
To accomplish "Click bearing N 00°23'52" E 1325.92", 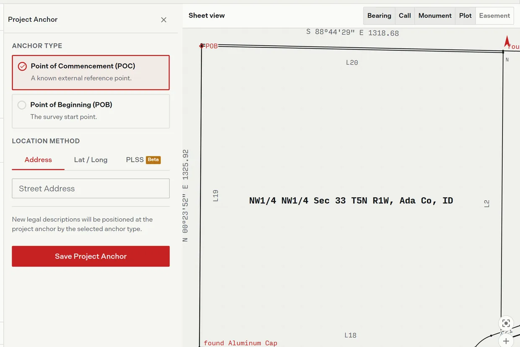I will point(185,196).
